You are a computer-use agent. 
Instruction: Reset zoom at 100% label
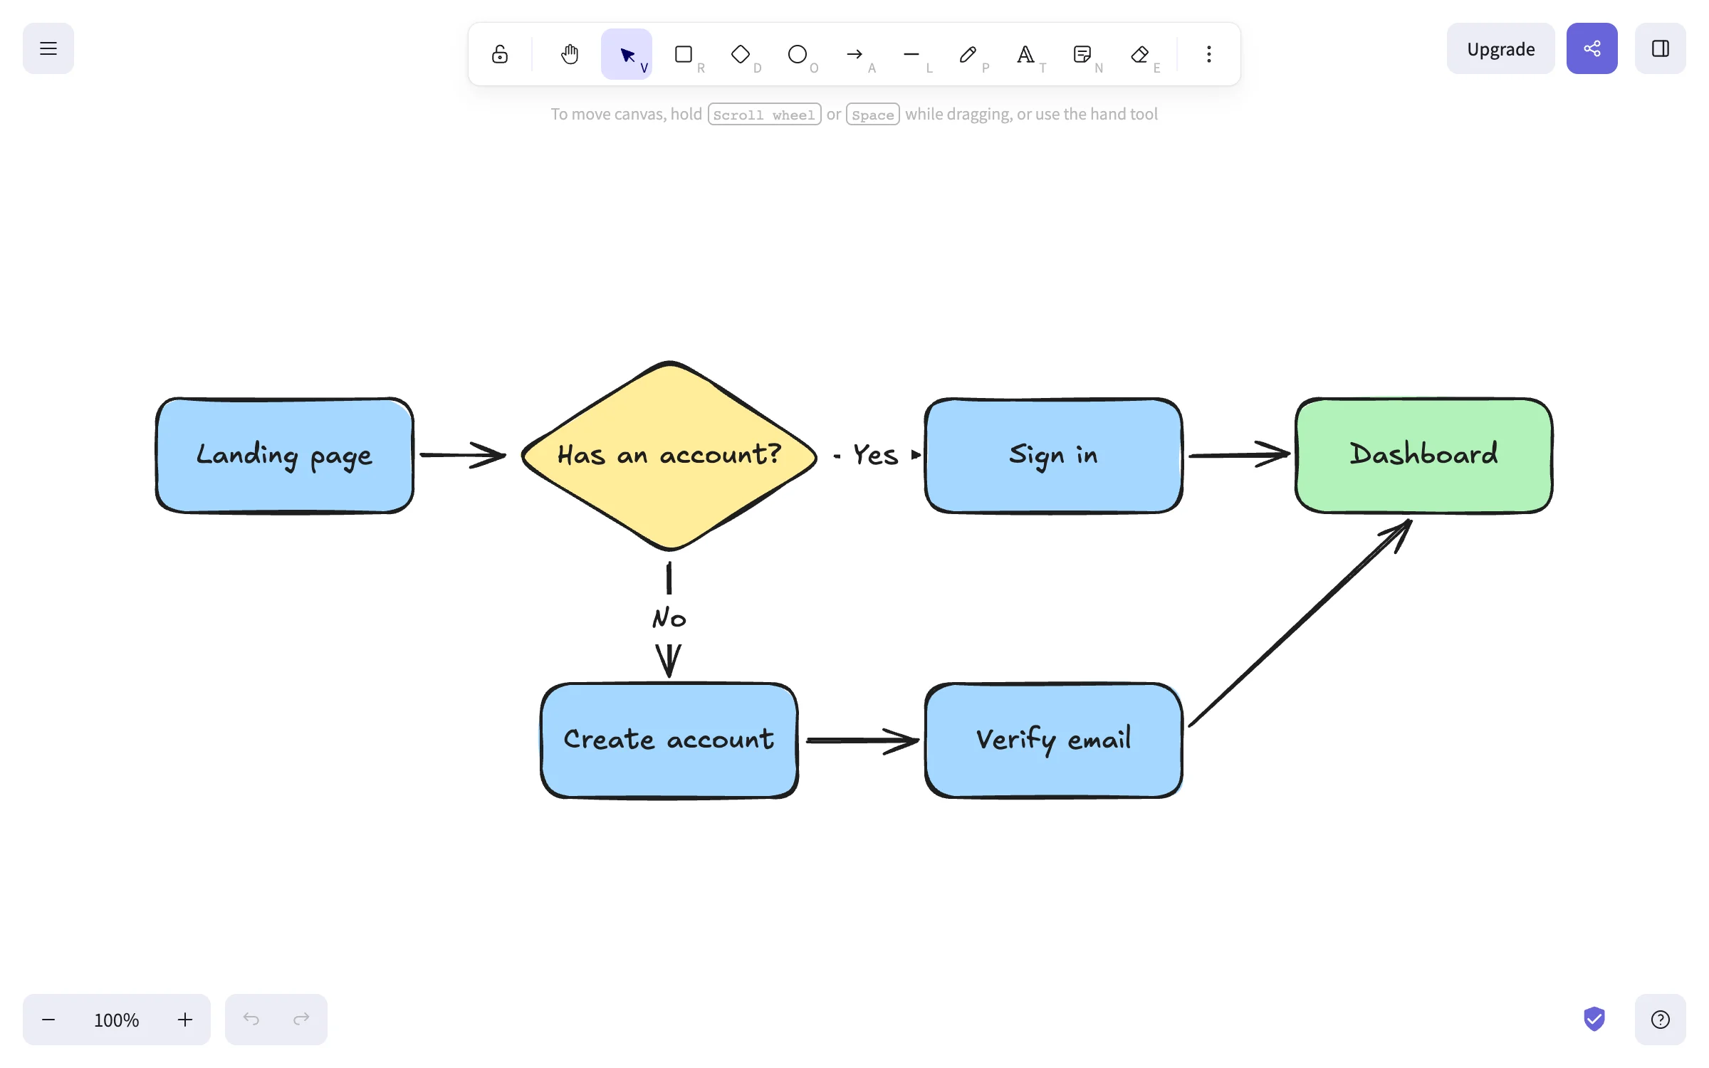point(117,1020)
